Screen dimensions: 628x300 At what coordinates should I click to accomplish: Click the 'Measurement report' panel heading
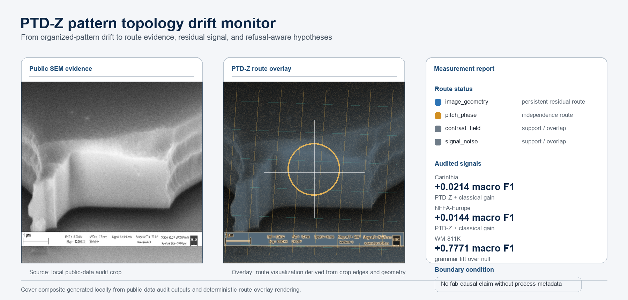coord(464,69)
